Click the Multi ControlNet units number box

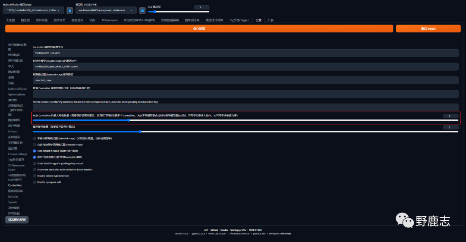tap(450, 116)
